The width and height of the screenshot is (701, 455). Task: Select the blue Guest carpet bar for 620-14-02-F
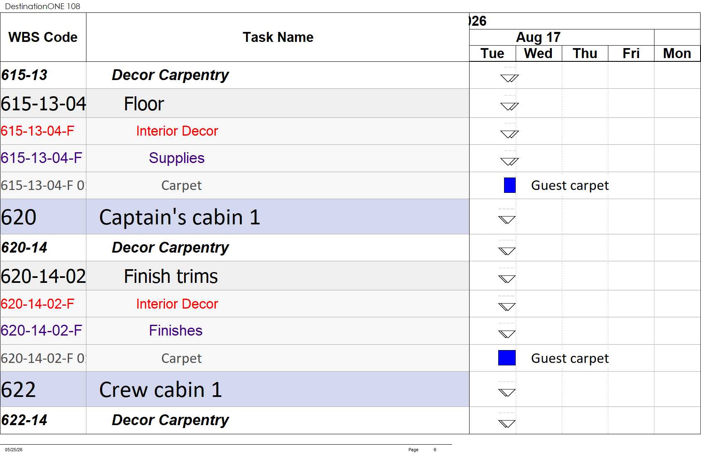[x=507, y=358]
